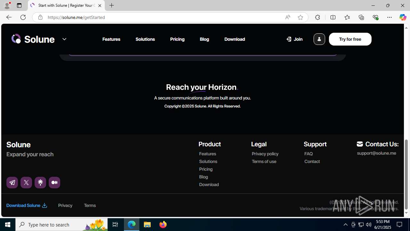410x231 pixels.
Task: Click Try for free button
Action: (350, 39)
